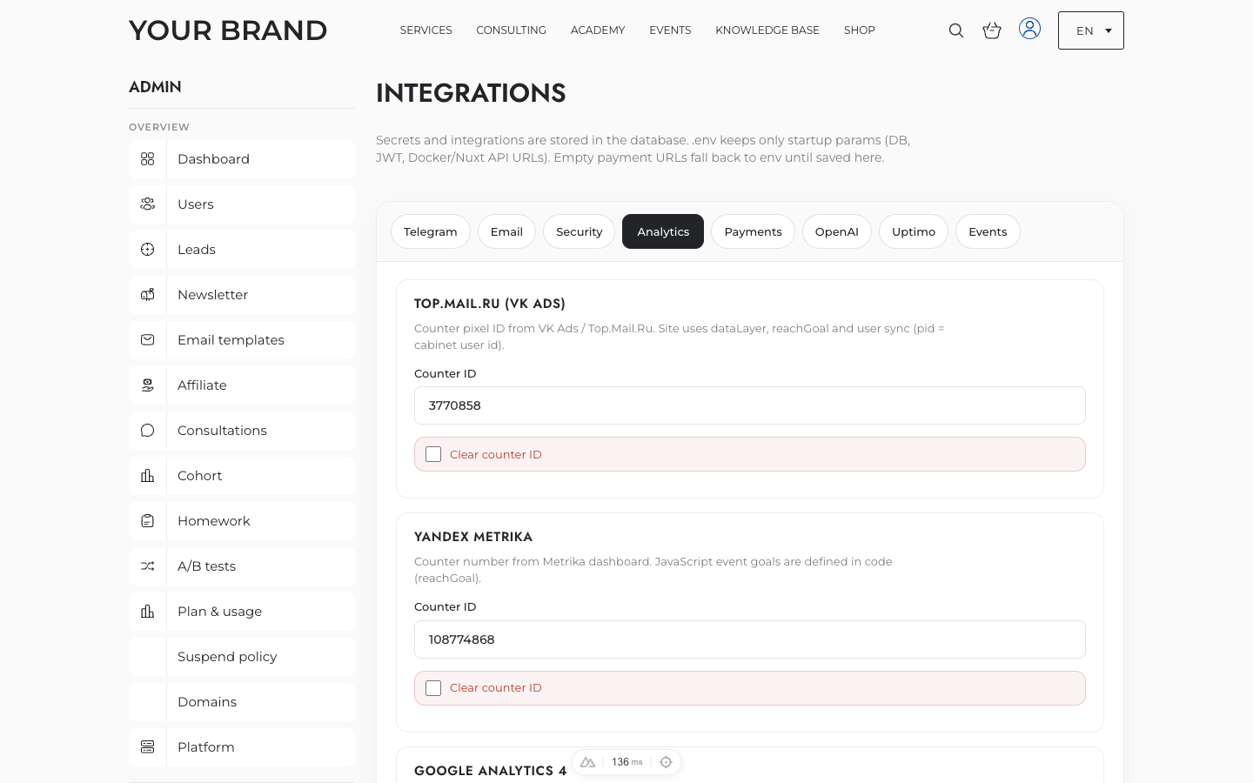Open the Suspend policy sidebar link

pos(242,657)
